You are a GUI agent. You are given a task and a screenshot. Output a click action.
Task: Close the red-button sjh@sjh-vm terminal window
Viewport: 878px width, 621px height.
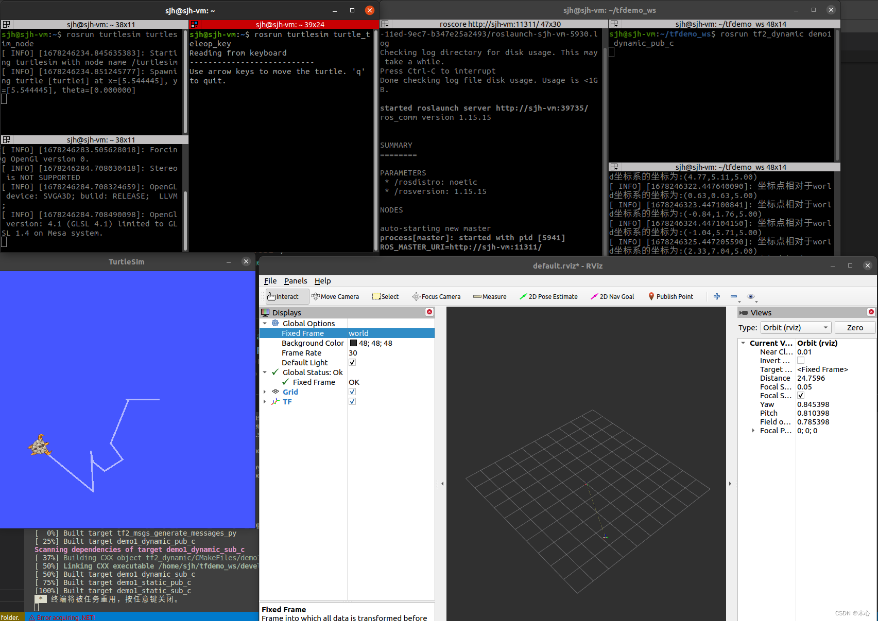(370, 10)
